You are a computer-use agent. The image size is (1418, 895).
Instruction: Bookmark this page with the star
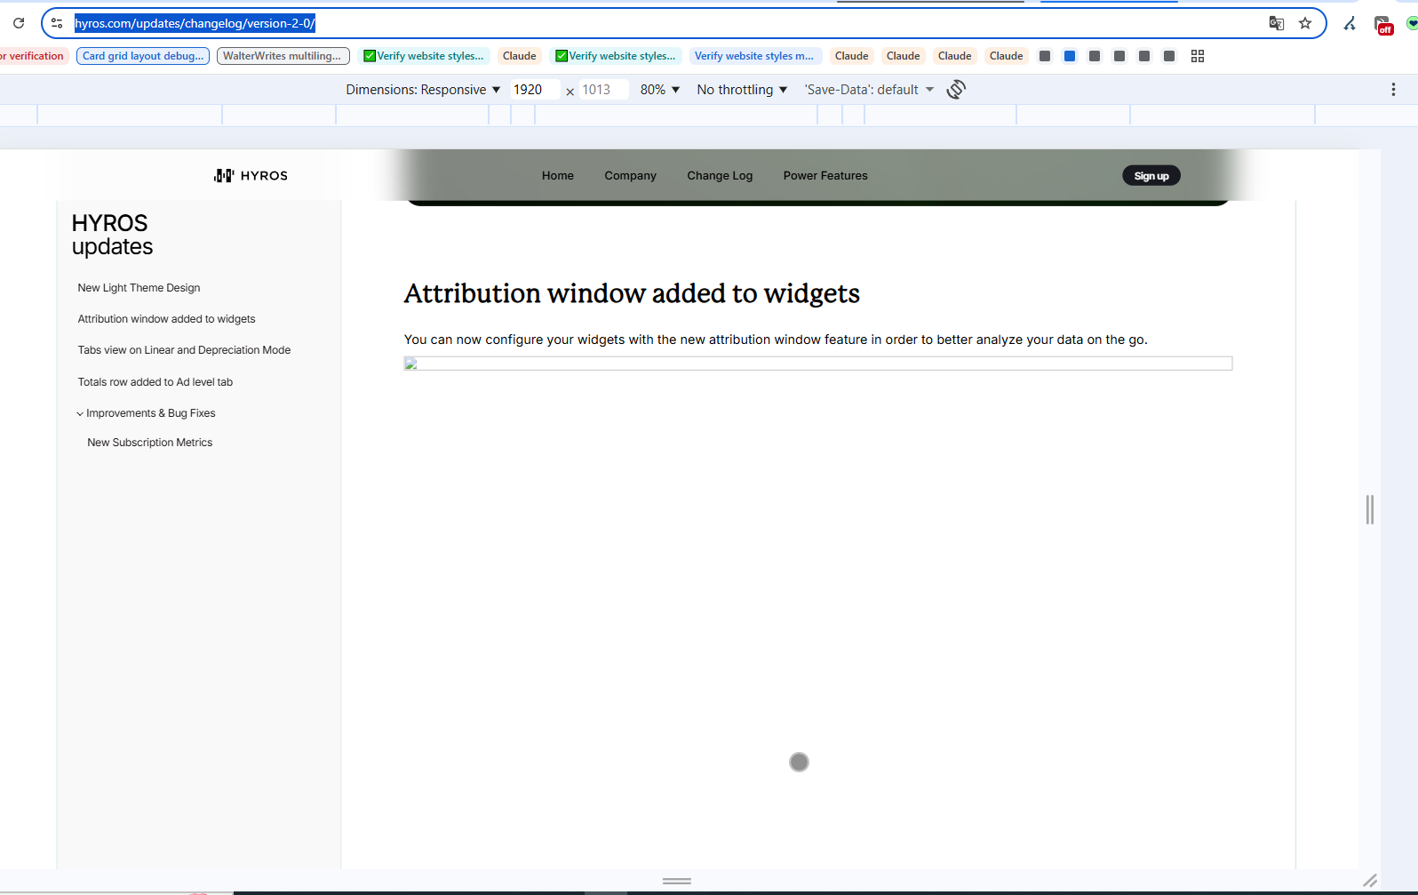click(1305, 23)
